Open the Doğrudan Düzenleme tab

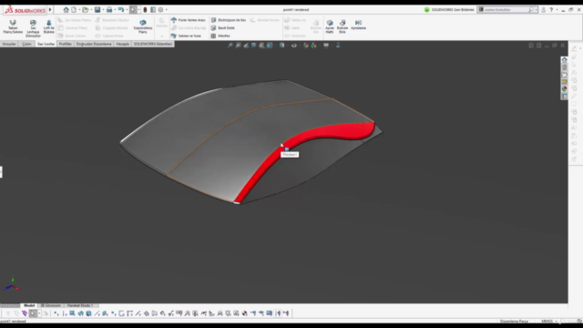(94, 44)
